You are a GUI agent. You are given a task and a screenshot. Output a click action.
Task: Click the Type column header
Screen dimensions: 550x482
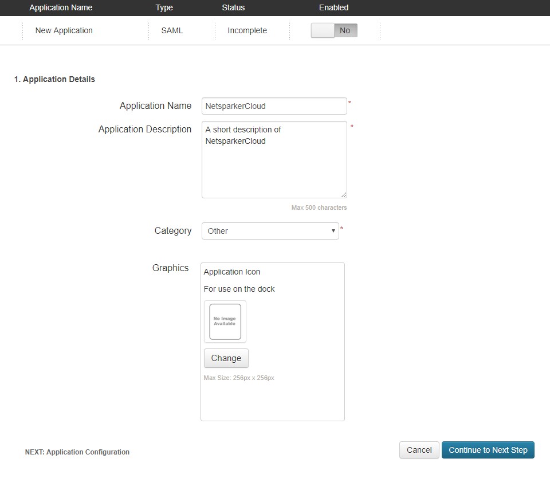(164, 7)
